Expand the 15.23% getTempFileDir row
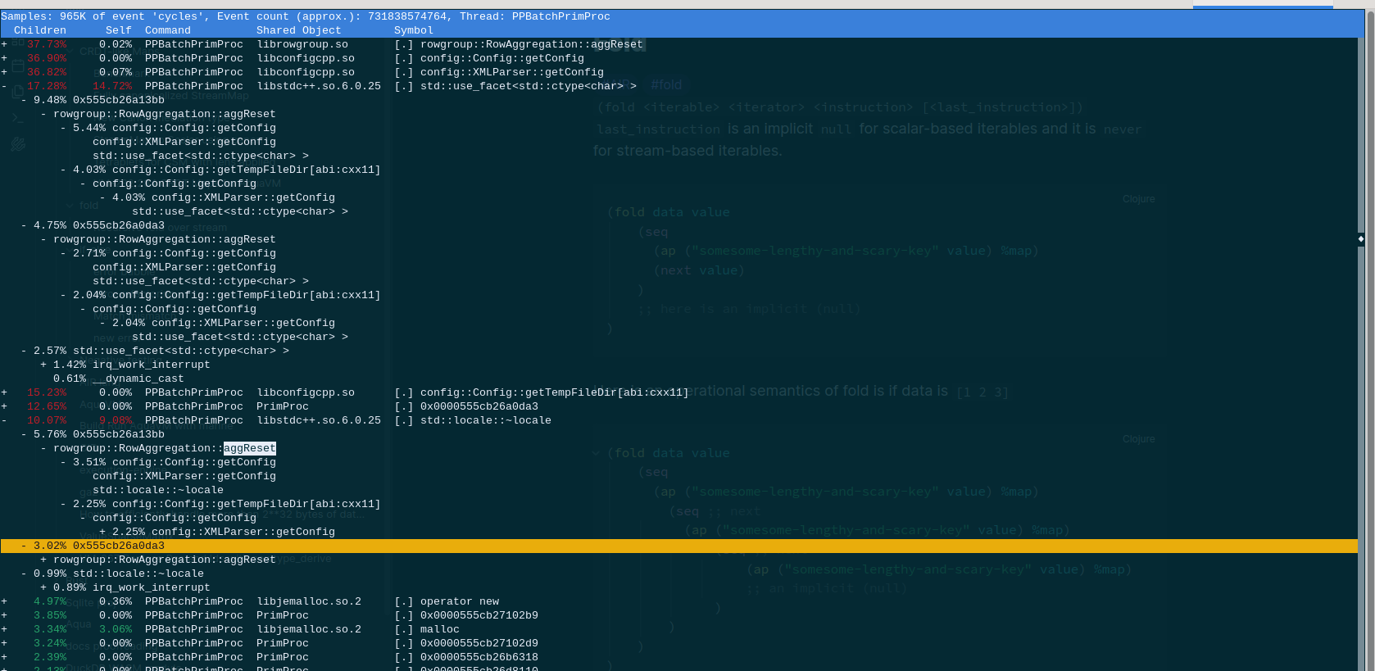 [x=4, y=392]
